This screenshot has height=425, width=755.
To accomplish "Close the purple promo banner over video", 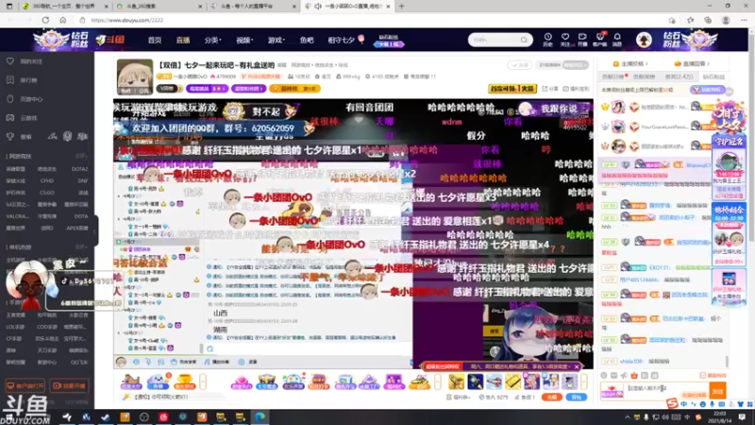I will (577, 366).
